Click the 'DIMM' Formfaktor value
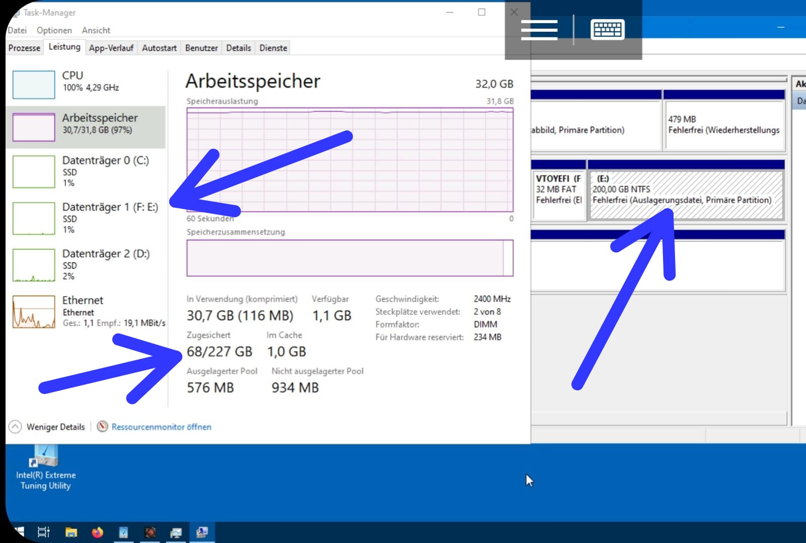The width and height of the screenshot is (806, 543). [x=485, y=324]
